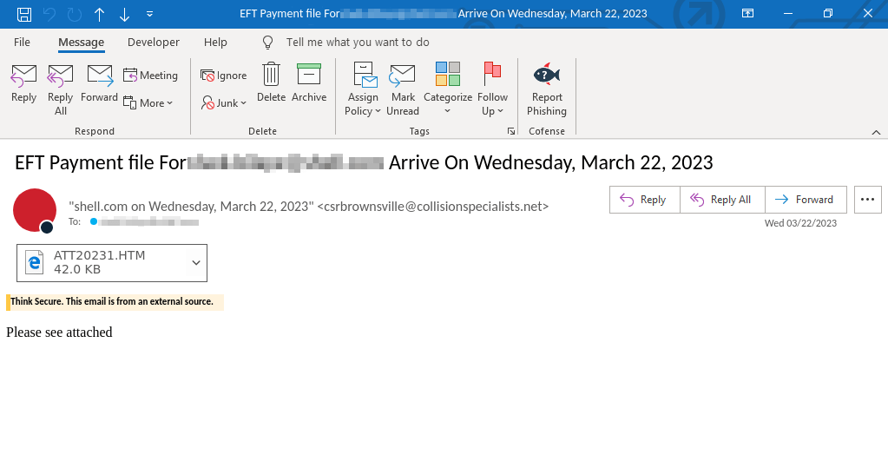Open the three-dots more actions menu

coord(868,200)
